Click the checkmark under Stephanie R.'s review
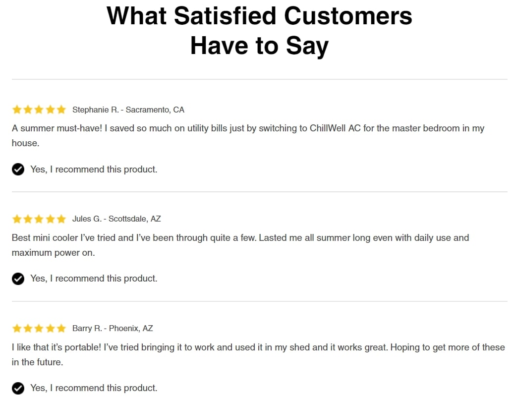The height and width of the screenshot is (400, 513). (x=18, y=169)
